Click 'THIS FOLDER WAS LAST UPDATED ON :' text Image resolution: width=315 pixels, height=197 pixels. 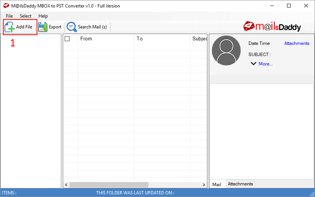pyautogui.click(x=135, y=193)
